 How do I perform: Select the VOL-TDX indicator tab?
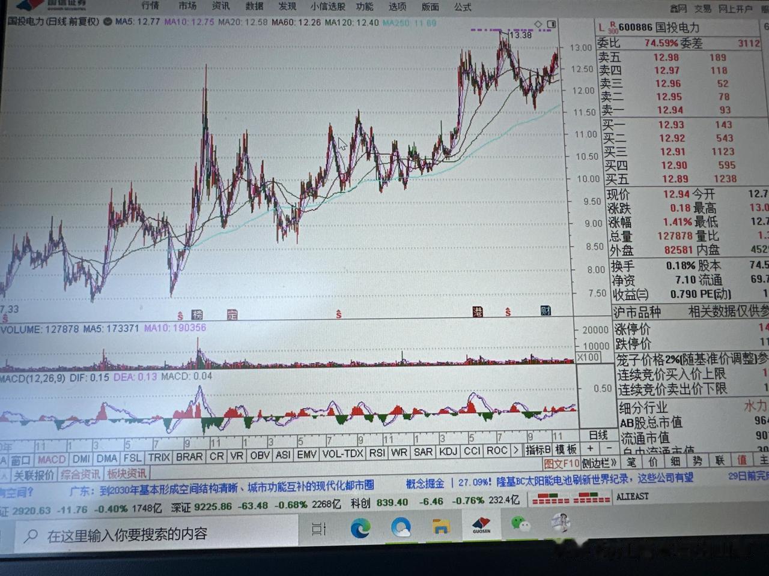click(342, 454)
